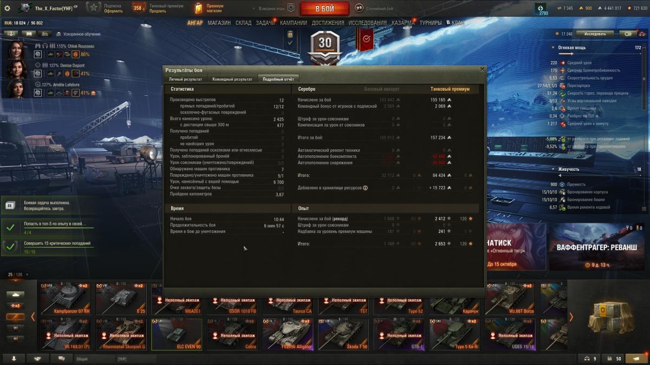Toggle the tank type carousel filter
Image resolution: width=650 pixels, height=365 pixels.
pos(15,295)
